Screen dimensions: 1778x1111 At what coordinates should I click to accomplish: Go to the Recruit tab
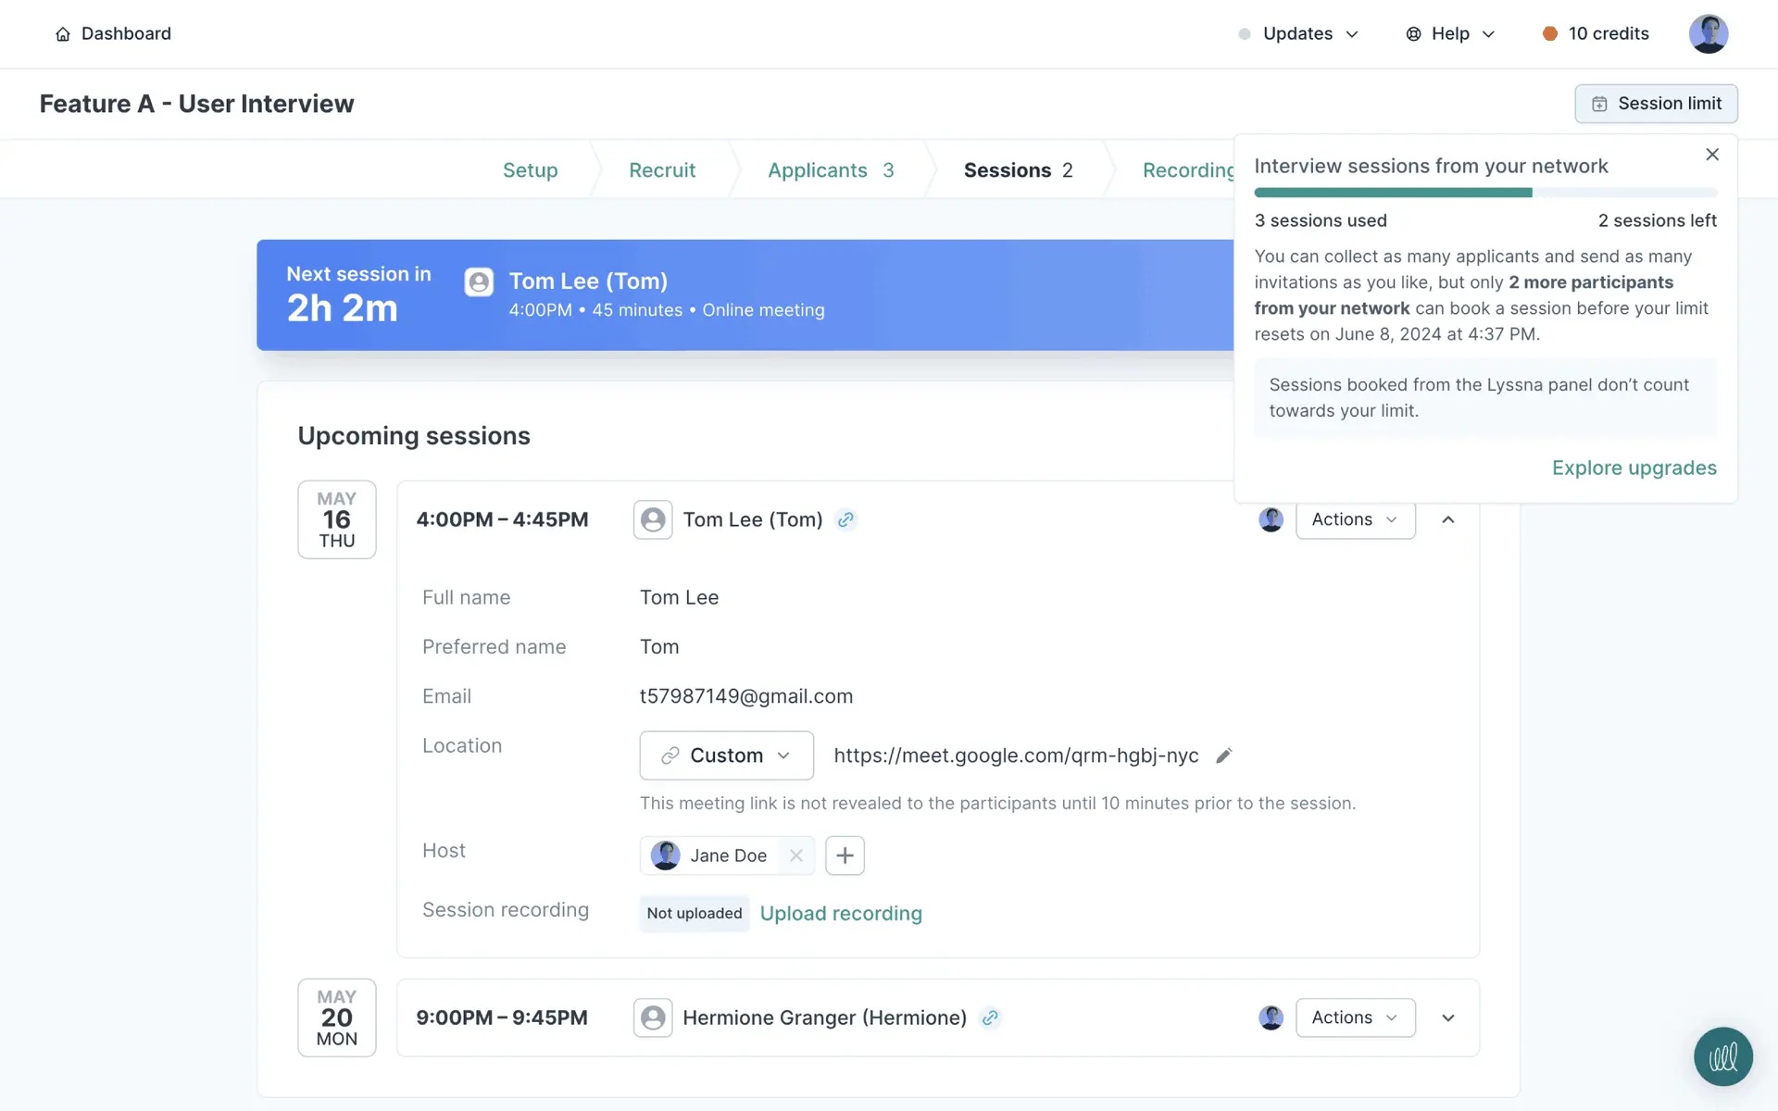tap(661, 170)
